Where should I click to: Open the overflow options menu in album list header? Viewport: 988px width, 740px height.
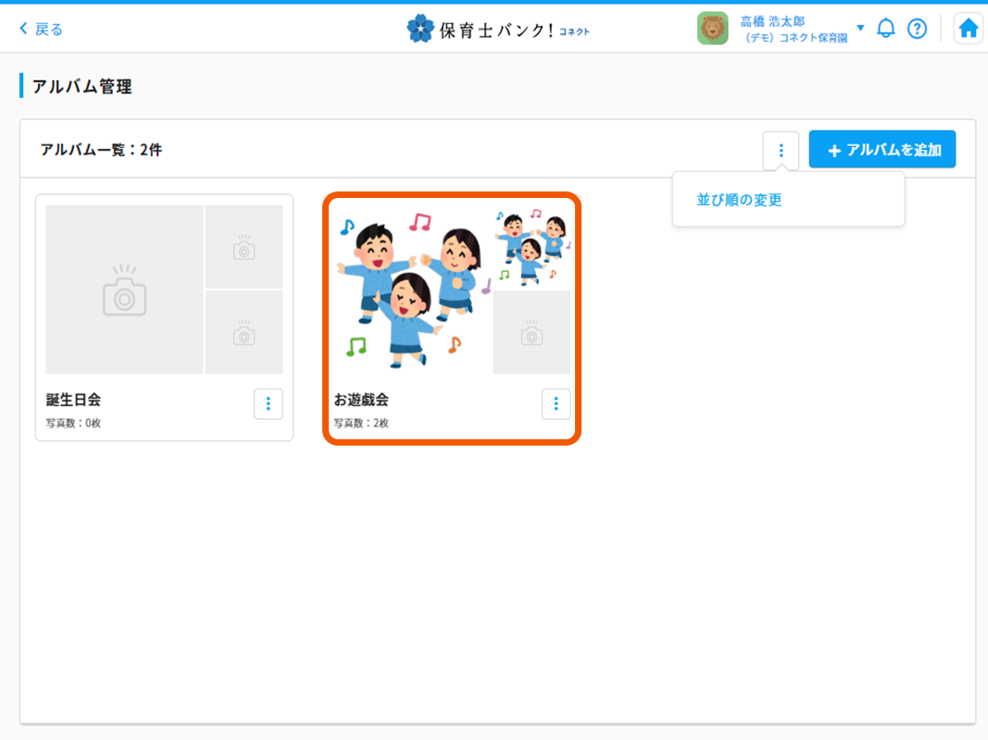(x=781, y=149)
